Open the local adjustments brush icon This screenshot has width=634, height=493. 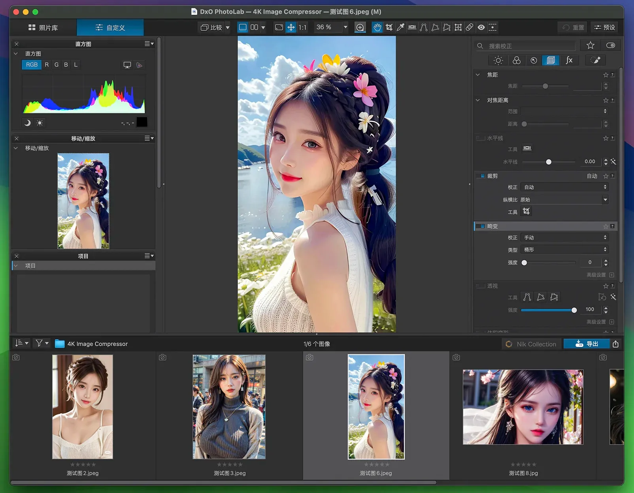pos(595,60)
